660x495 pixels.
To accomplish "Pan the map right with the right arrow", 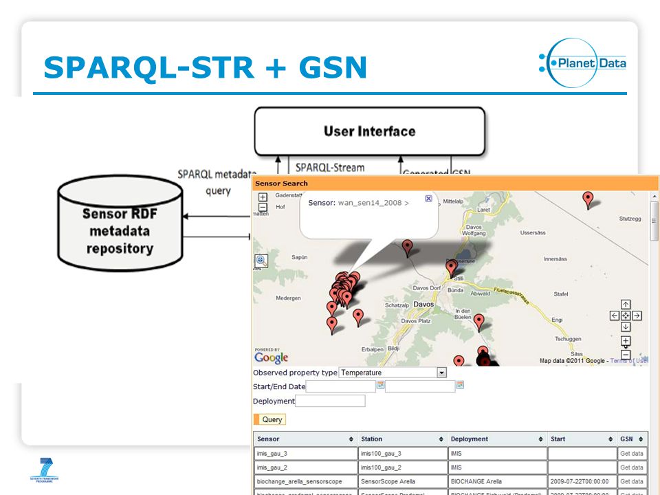I will tap(637, 316).
